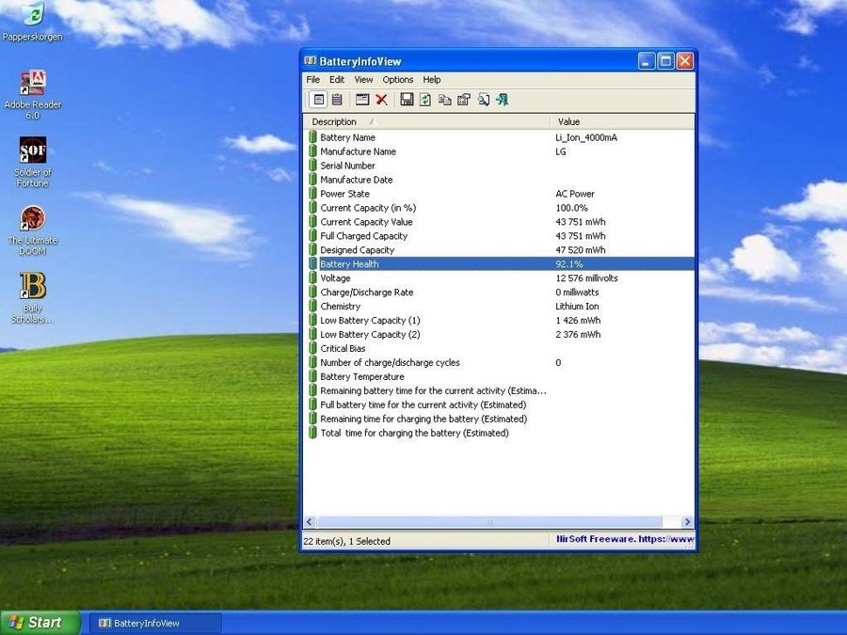
Task: Open Find with the magnifier icon
Action: 484,100
